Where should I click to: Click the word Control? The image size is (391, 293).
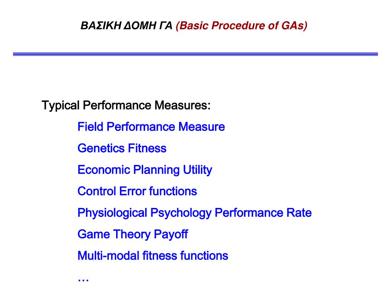97,192
